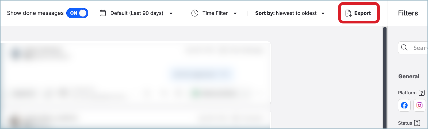This screenshot has width=428, height=129.
Task: Select the Facebook platform filter
Action: (404, 105)
